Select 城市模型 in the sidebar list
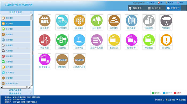 pyautogui.click(x=15, y=40)
